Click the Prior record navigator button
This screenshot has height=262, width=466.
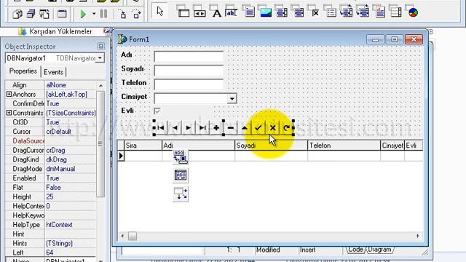pos(175,128)
